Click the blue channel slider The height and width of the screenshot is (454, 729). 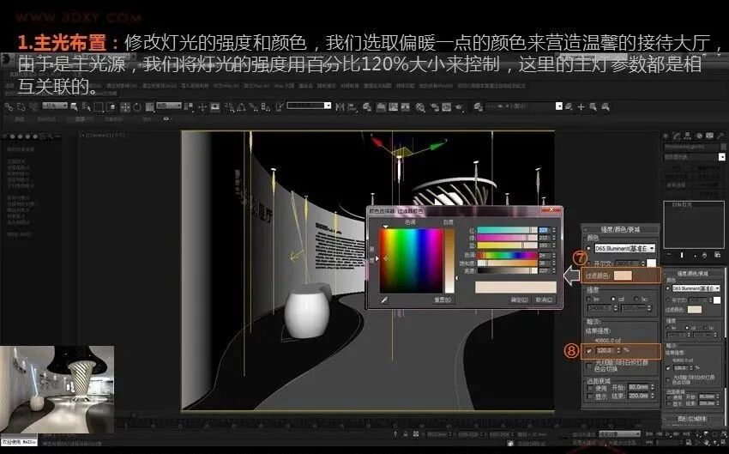click(x=508, y=245)
